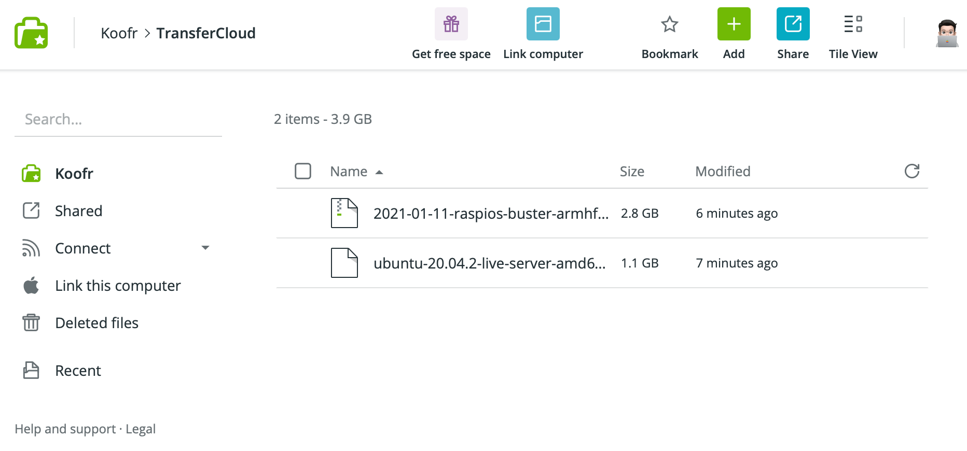Click the ubuntu file icon

pos(344,263)
